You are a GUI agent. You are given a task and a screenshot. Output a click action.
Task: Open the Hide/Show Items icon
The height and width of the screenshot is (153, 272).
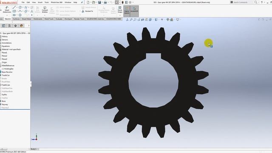coord(162,20)
